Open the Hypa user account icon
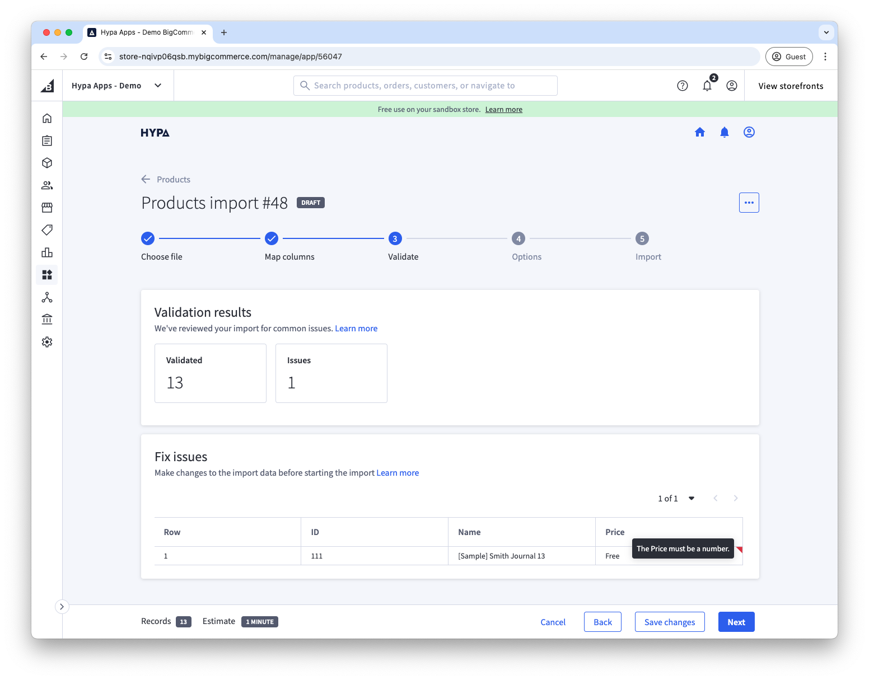Viewport: 869px width, 680px height. [749, 132]
